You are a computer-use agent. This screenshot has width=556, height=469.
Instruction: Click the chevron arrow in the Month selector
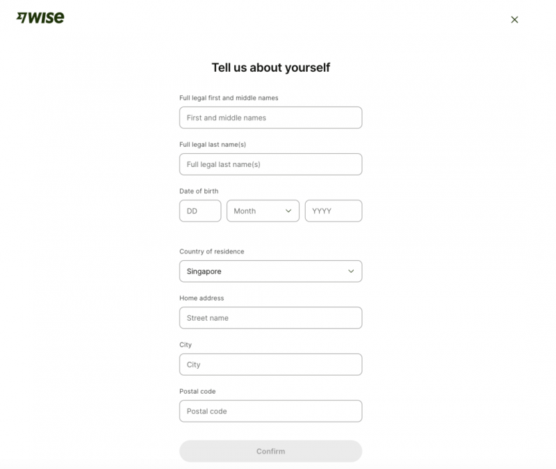288,211
